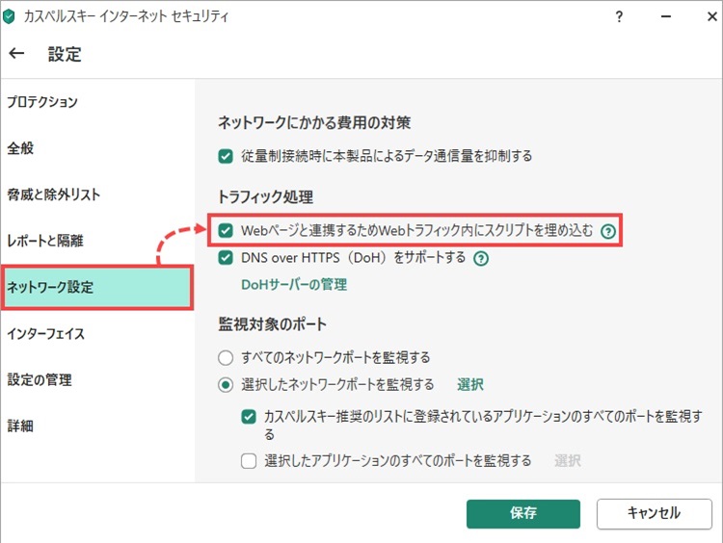723x543 pixels.
Task: Minimize the Kaspersky settings window
Action: 666,16
